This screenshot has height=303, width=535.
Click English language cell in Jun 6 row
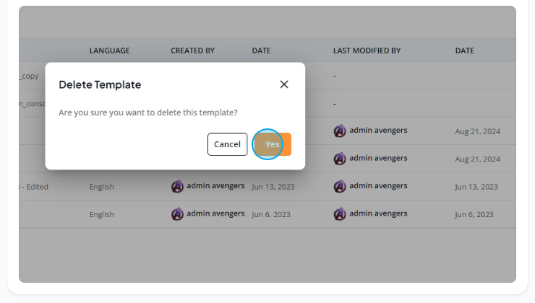point(102,214)
